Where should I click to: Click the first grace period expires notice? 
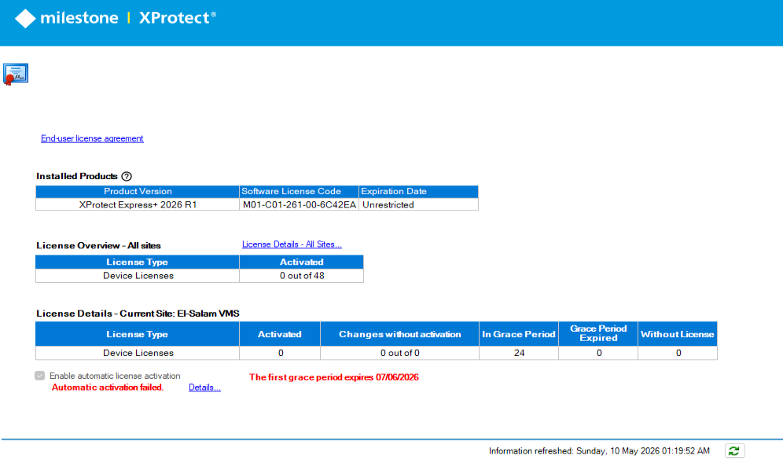point(333,377)
